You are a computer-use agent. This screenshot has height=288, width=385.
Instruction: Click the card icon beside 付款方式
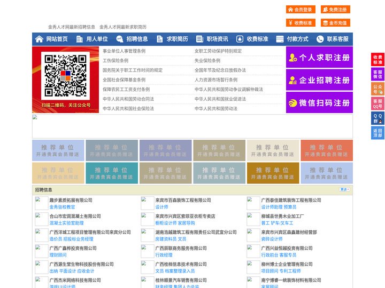(280, 39)
